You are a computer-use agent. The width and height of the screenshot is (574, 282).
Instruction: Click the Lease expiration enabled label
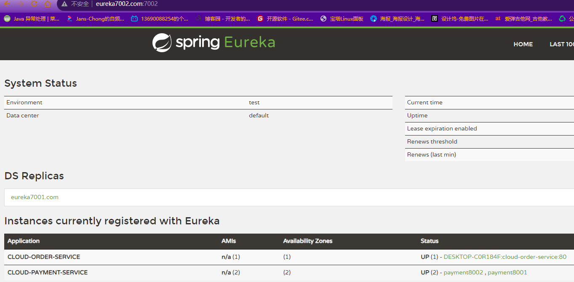[442, 128]
